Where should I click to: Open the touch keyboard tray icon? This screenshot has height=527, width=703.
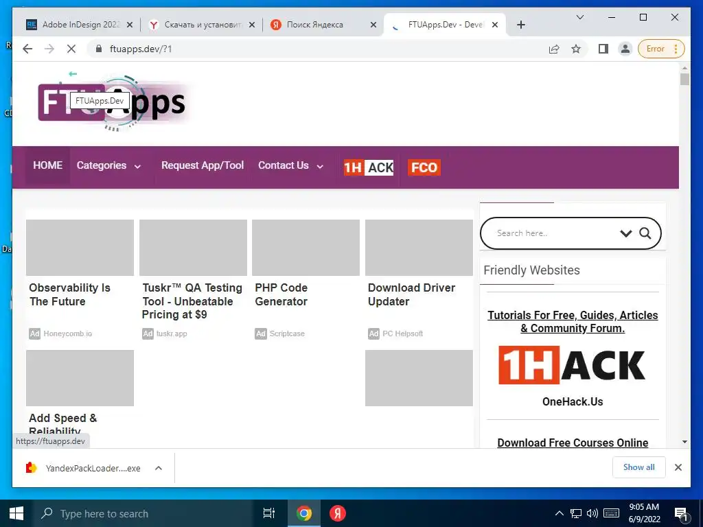point(611,513)
